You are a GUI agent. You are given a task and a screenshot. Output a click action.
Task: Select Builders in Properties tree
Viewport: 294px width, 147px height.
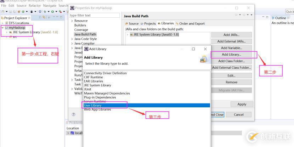click(80, 25)
